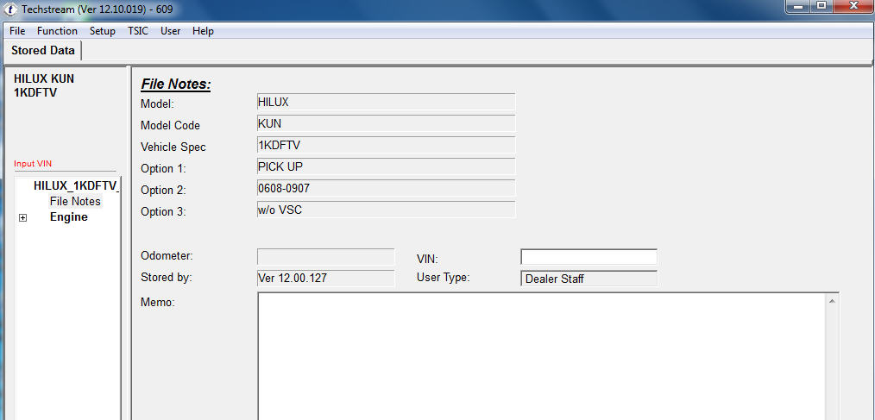The width and height of the screenshot is (875, 420).
Task: Maximize the Techstream window
Action: 821,5
